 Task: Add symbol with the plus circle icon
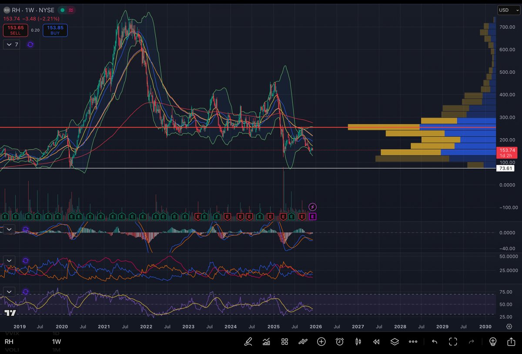coord(321,341)
